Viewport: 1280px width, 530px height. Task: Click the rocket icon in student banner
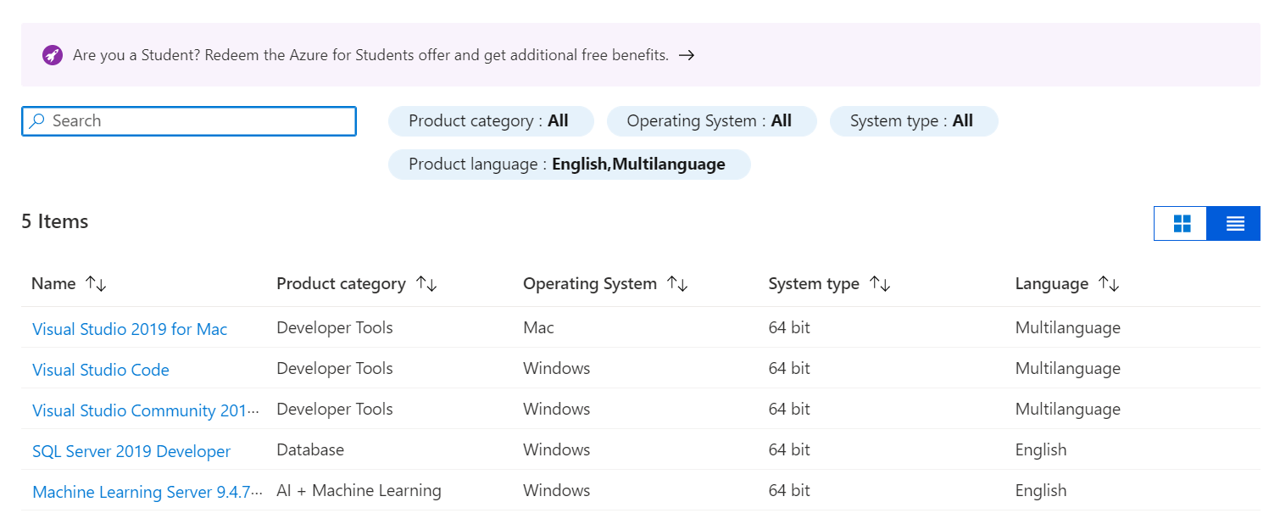coord(53,55)
